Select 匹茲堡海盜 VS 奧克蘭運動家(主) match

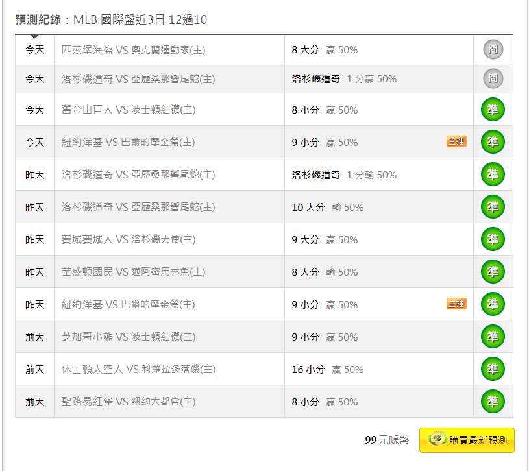(133, 50)
